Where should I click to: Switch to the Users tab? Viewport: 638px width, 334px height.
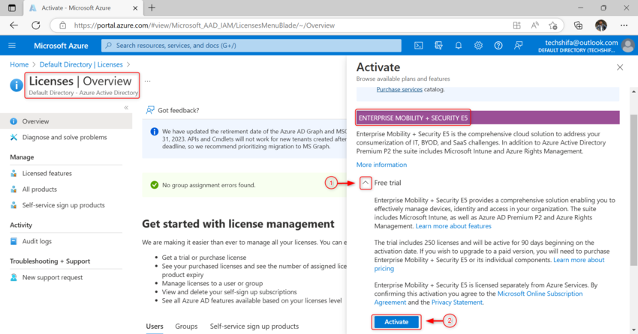pyautogui.click(x=155, y=327)
